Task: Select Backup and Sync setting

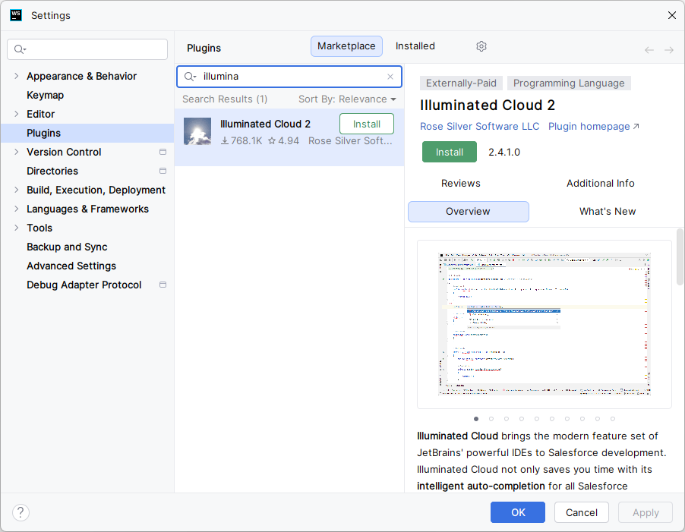Action: pyautogui.click(x=87, y=247)
